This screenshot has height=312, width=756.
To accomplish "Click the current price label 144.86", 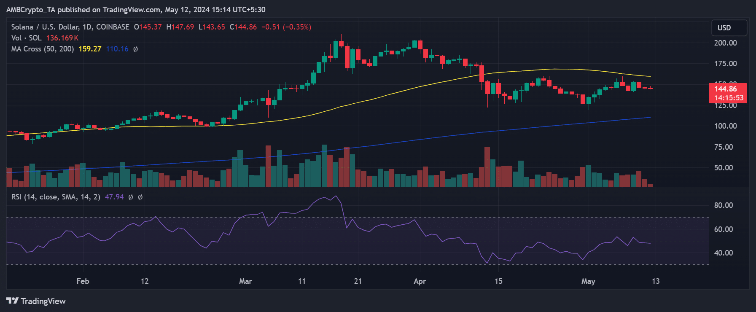I will 725,89.
